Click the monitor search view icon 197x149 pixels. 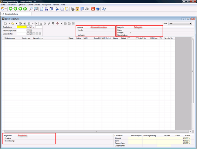(36, 9)
